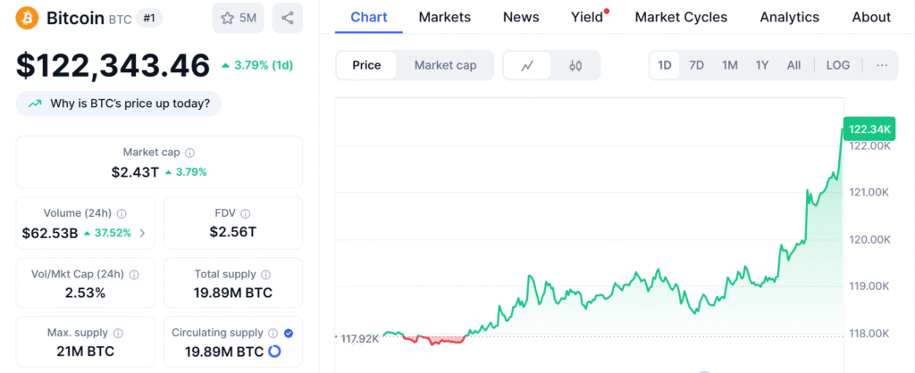This screenshot has height=373, width=915.
Task: Select the 1Y time range button
Action: 761,65
